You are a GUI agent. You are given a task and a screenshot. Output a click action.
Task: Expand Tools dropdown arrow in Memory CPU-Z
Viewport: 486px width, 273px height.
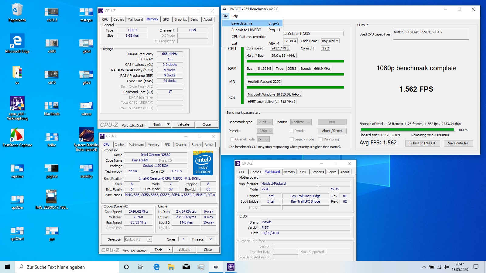[169, 124]
